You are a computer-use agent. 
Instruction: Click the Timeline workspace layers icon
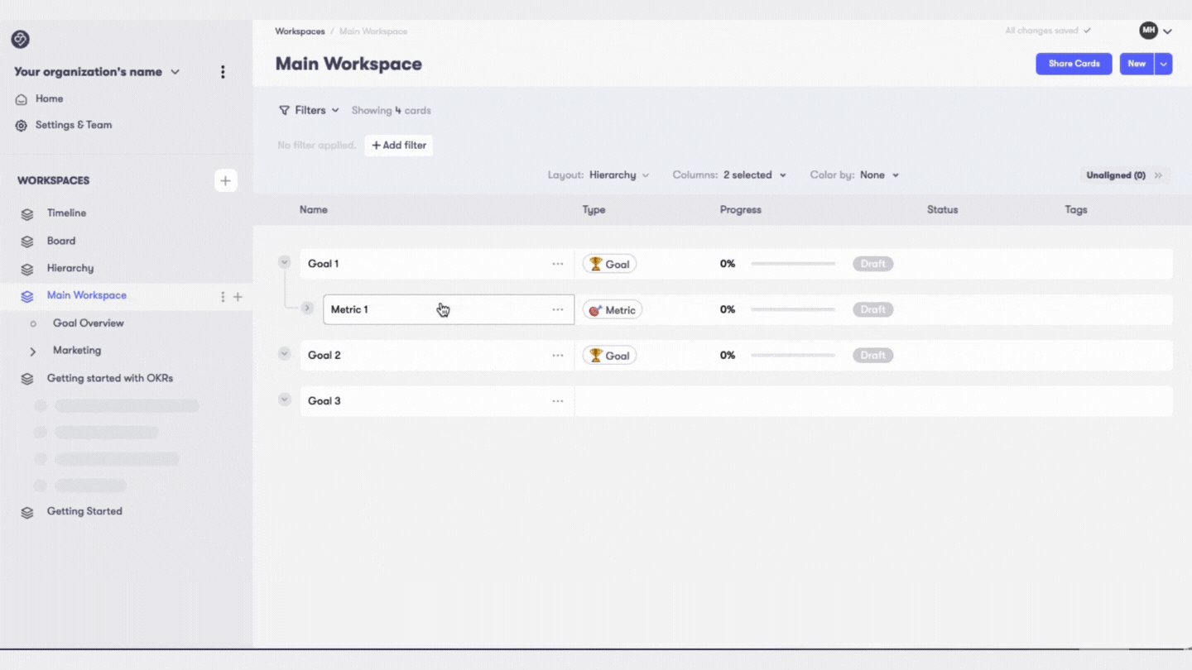click(x=27, y=214)
